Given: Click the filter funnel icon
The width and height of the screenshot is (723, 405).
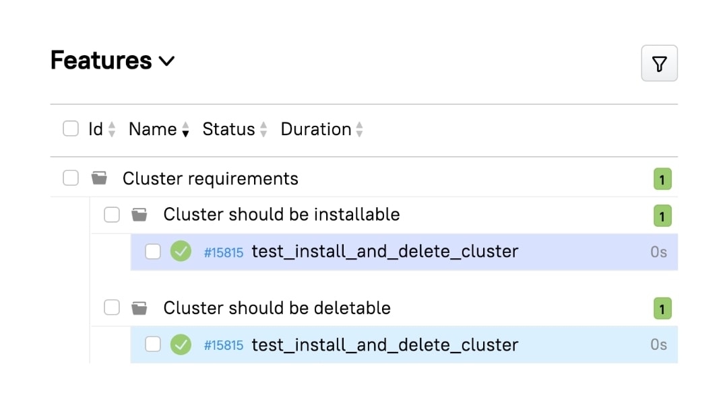Looking at the screenshot, I should point(659,63).
